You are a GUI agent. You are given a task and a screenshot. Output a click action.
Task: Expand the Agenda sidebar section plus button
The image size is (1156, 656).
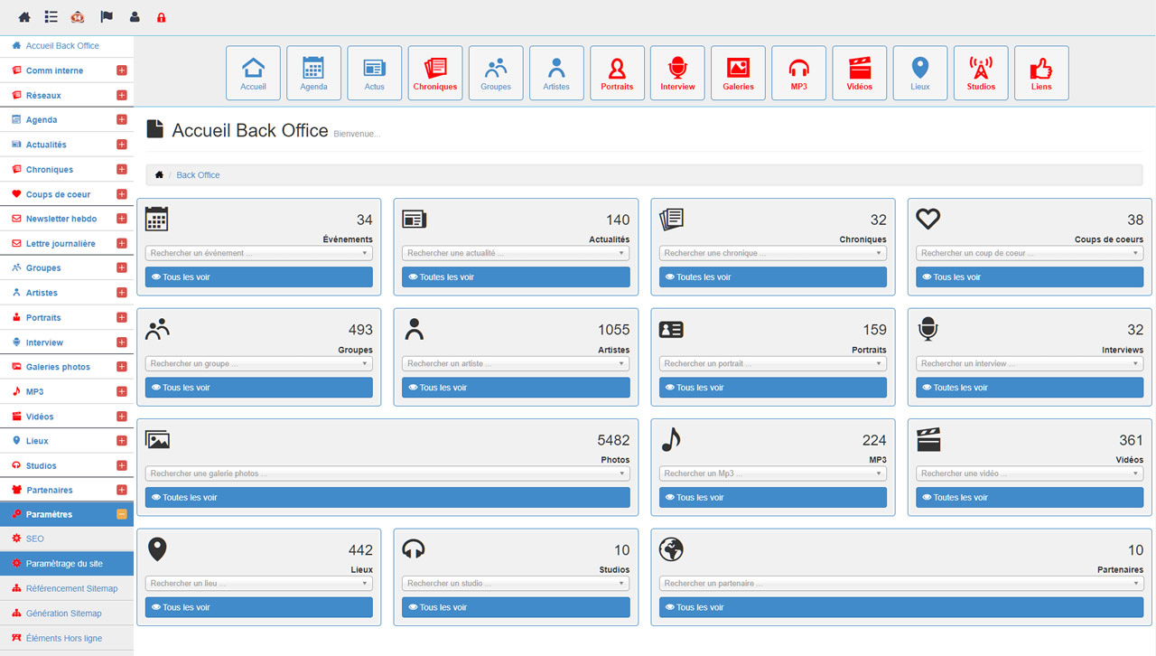[x=122, y=120]
